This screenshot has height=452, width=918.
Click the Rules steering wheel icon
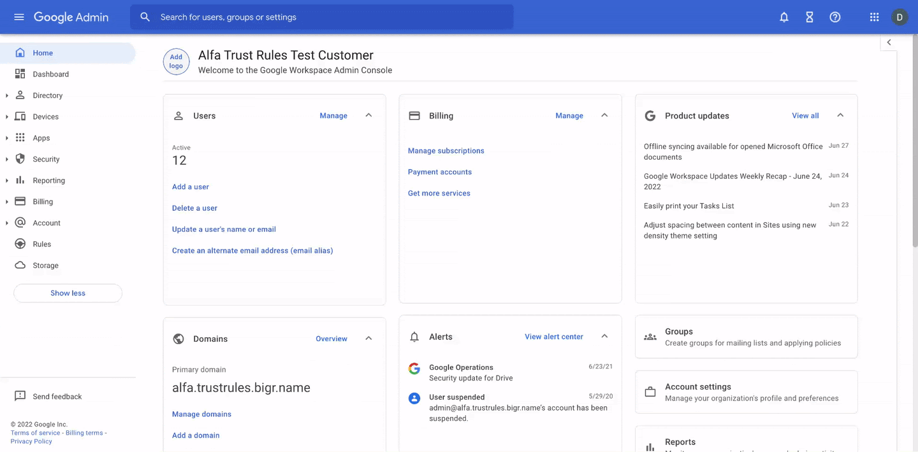(20, 244)
